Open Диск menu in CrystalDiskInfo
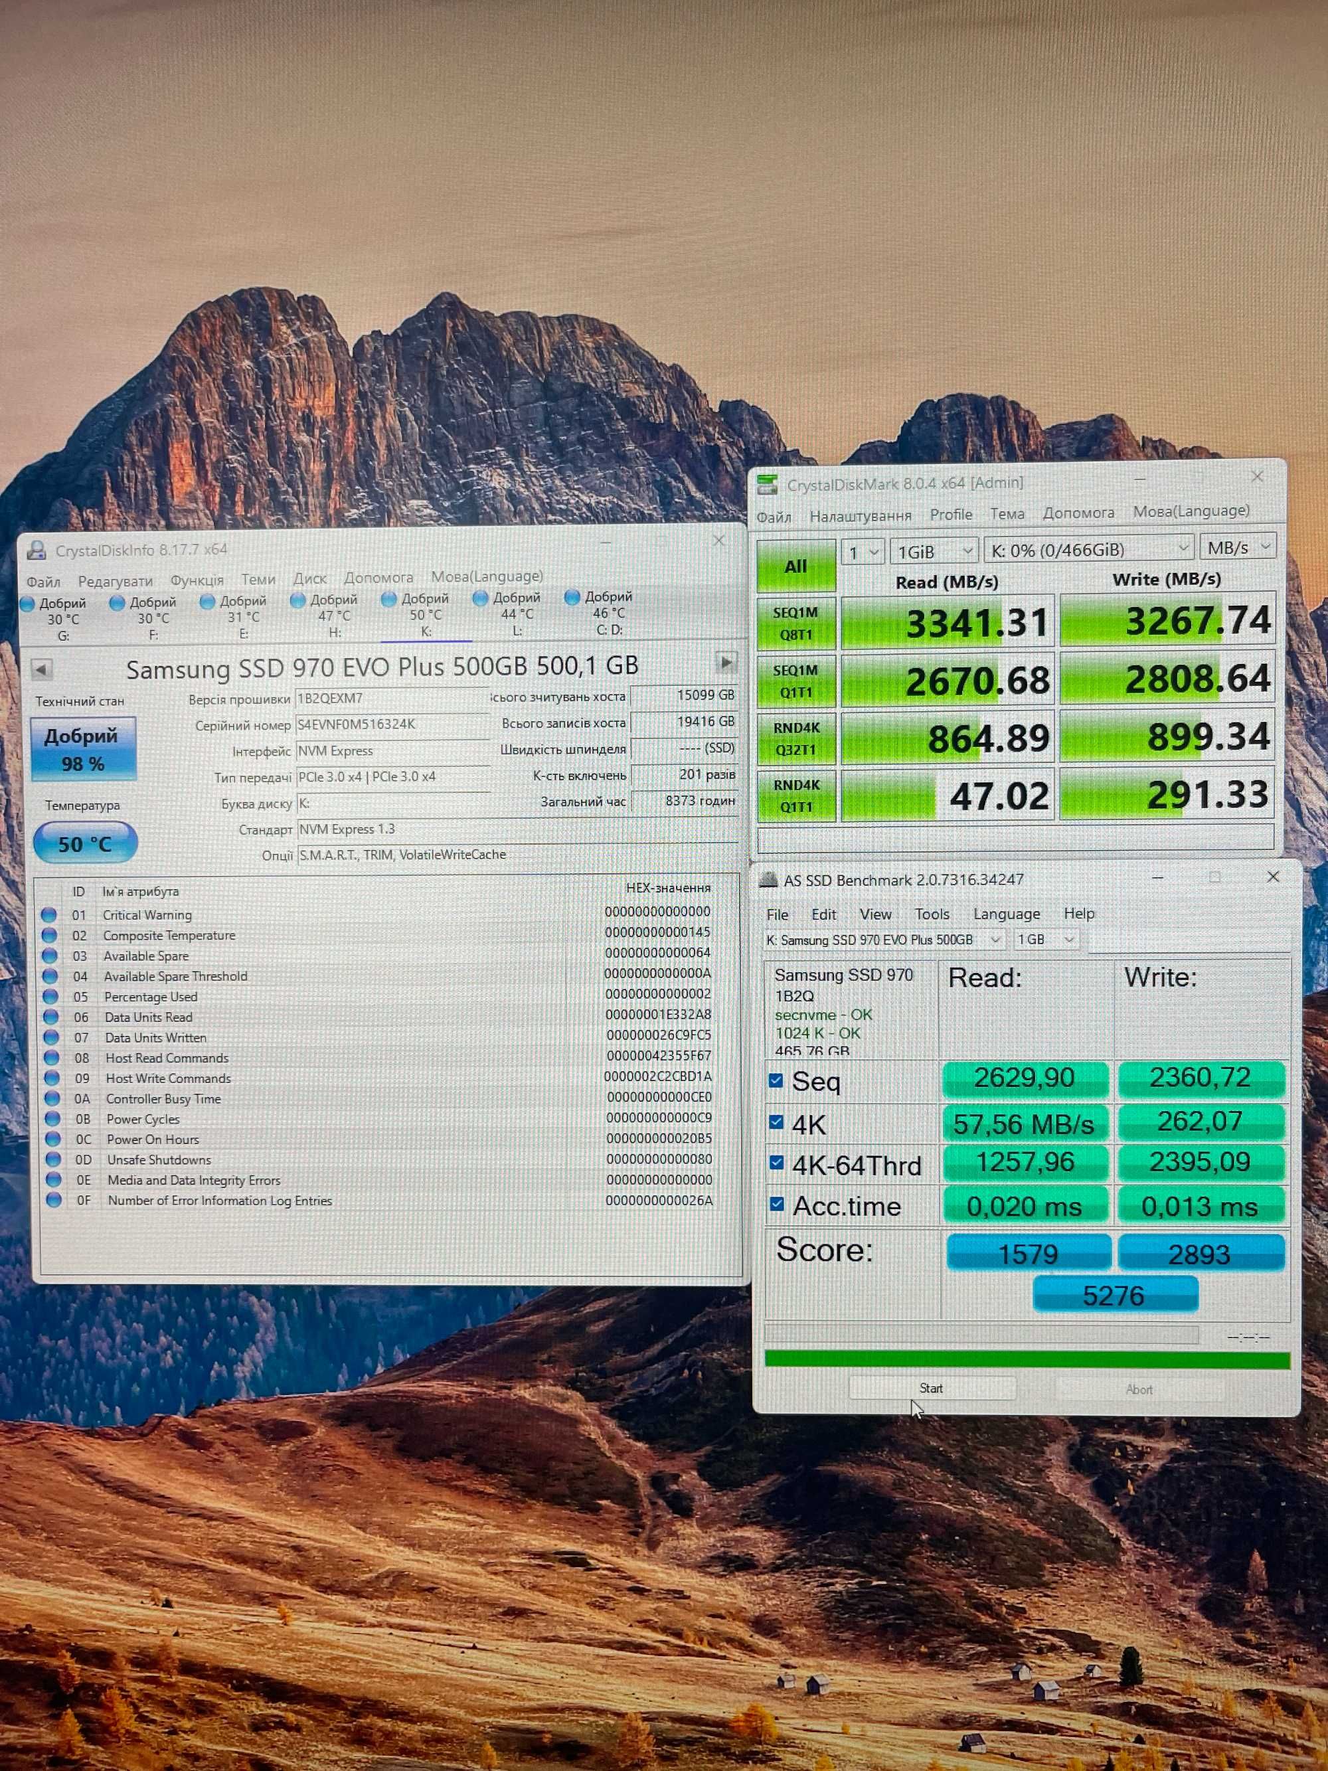1328x1771 pixels. point(310,578)
